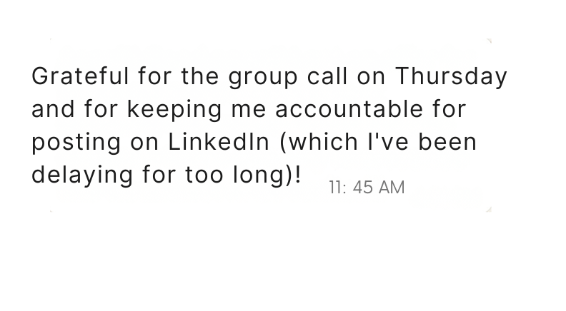Click the word "accountable" in the message
This screenshot has width=566, height=311.
pyautogui.click(x=349, y=109)
